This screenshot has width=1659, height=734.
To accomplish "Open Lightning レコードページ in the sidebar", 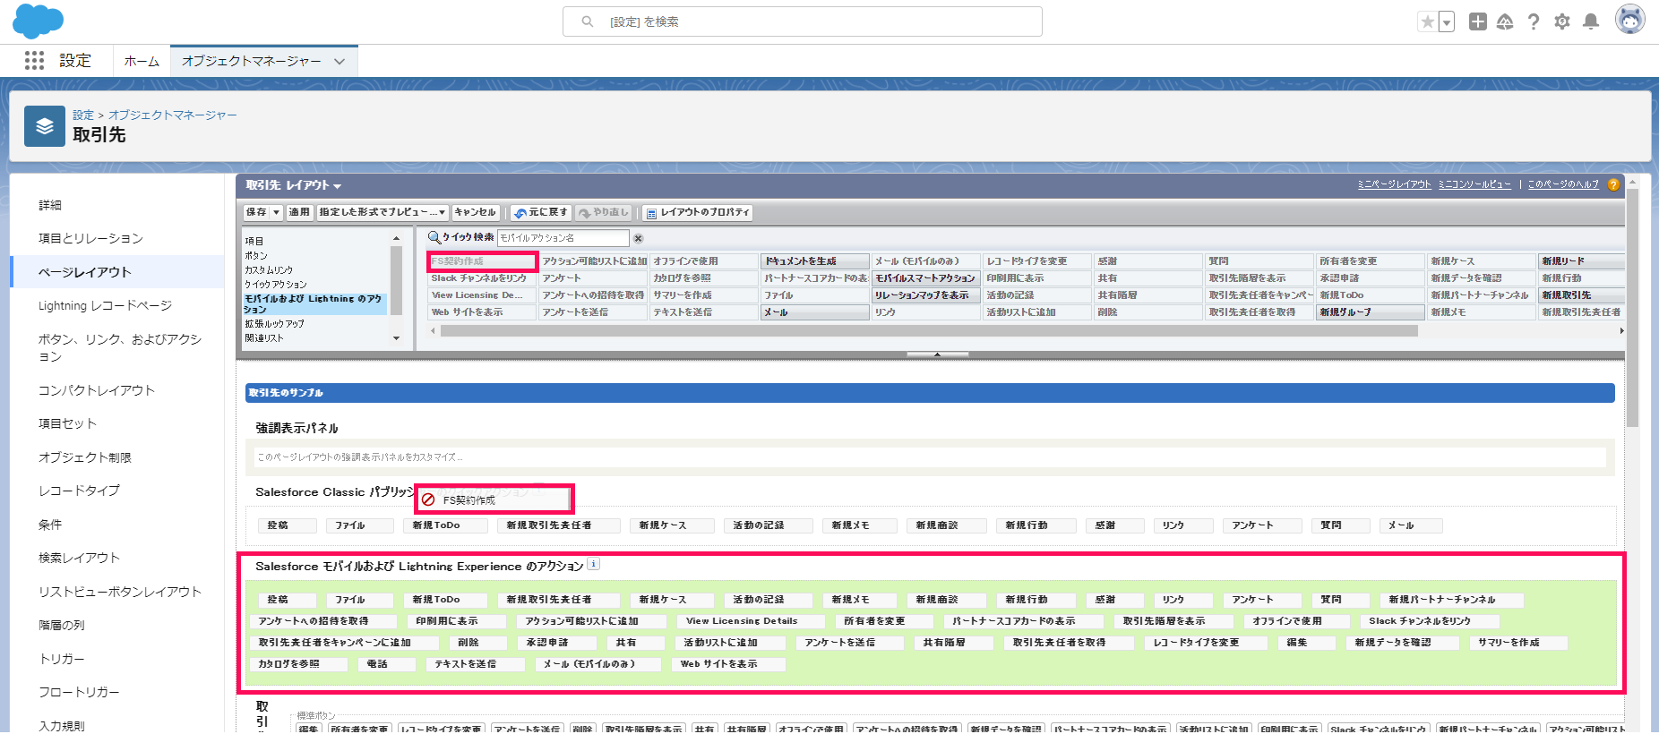I will click(x=105, y=305).
